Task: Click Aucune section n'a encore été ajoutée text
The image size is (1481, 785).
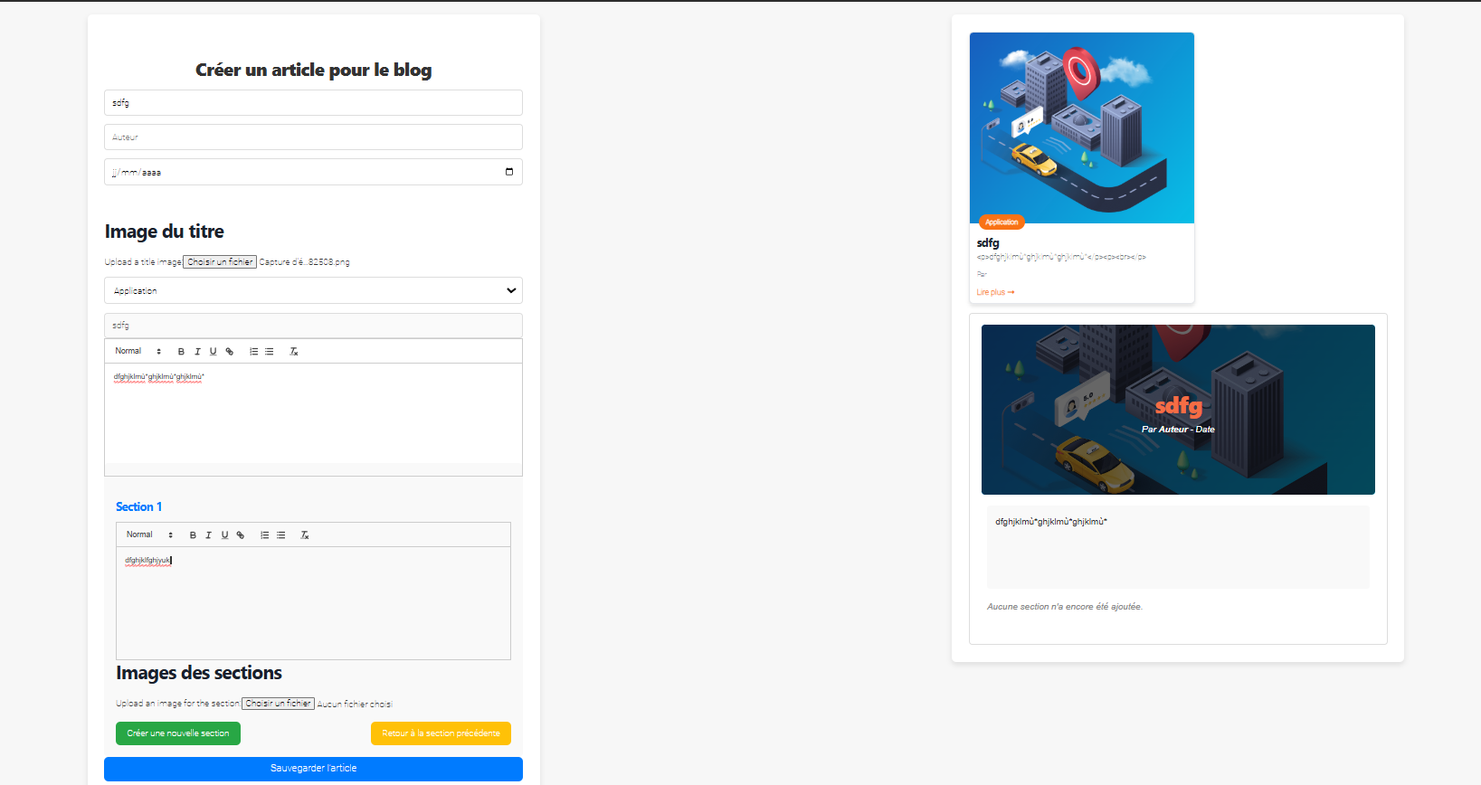Action: point(1065,607)
